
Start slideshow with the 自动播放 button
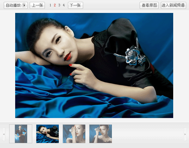tap(16, 5)
